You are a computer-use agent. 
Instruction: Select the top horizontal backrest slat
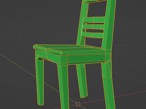pyautogui.click(x=94, y=20)
